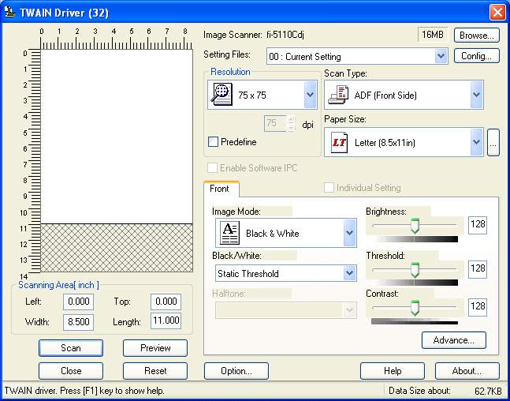Open the Advance... settings
This screenshot has height=401, width=510.
pos(454,340)
